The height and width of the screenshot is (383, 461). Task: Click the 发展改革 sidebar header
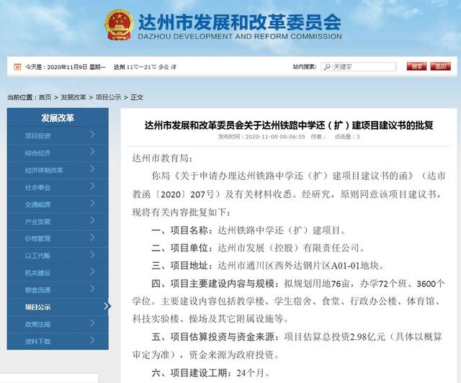tap(58, 118)
